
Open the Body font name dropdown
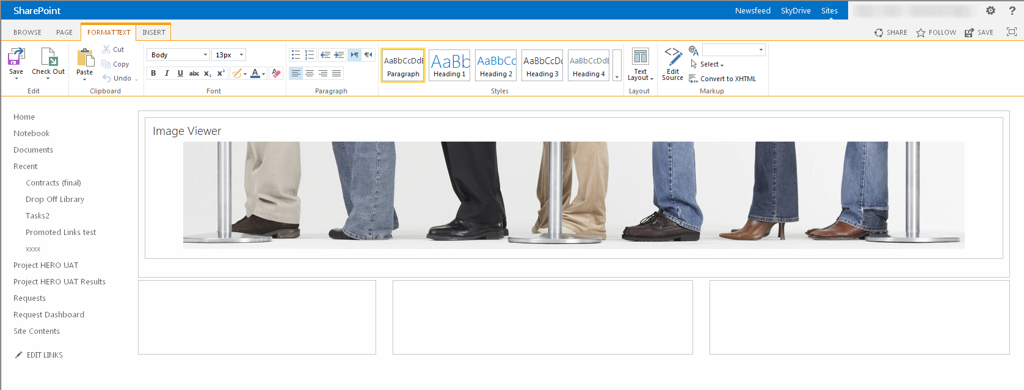tap(205, 55)
